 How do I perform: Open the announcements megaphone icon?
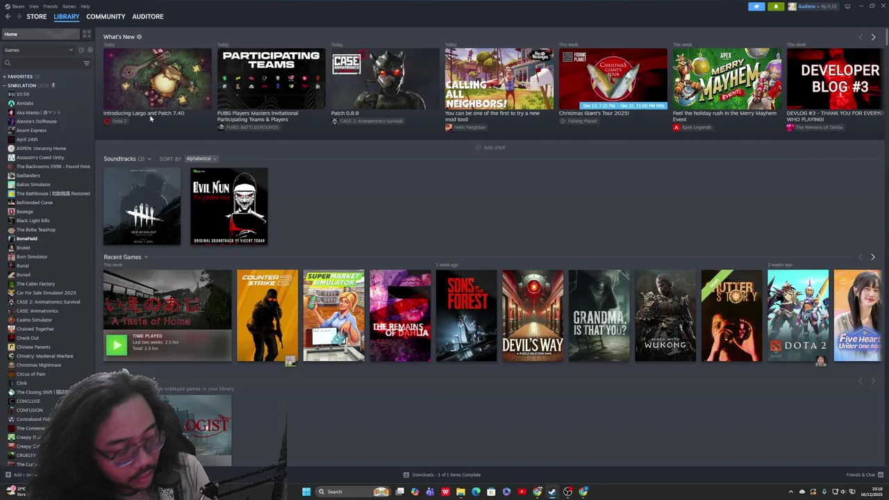(756, 6)
